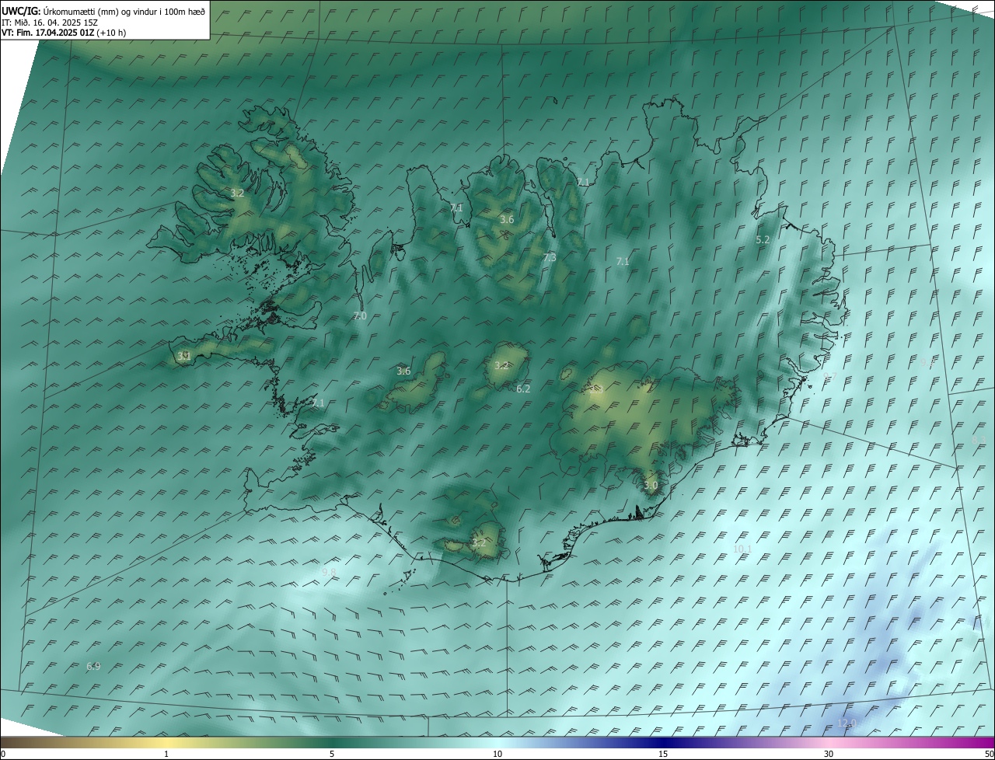Click the 30 tick label on the colour scale
Viewport: 995px width, 760px height.
[x=829, y=754]
